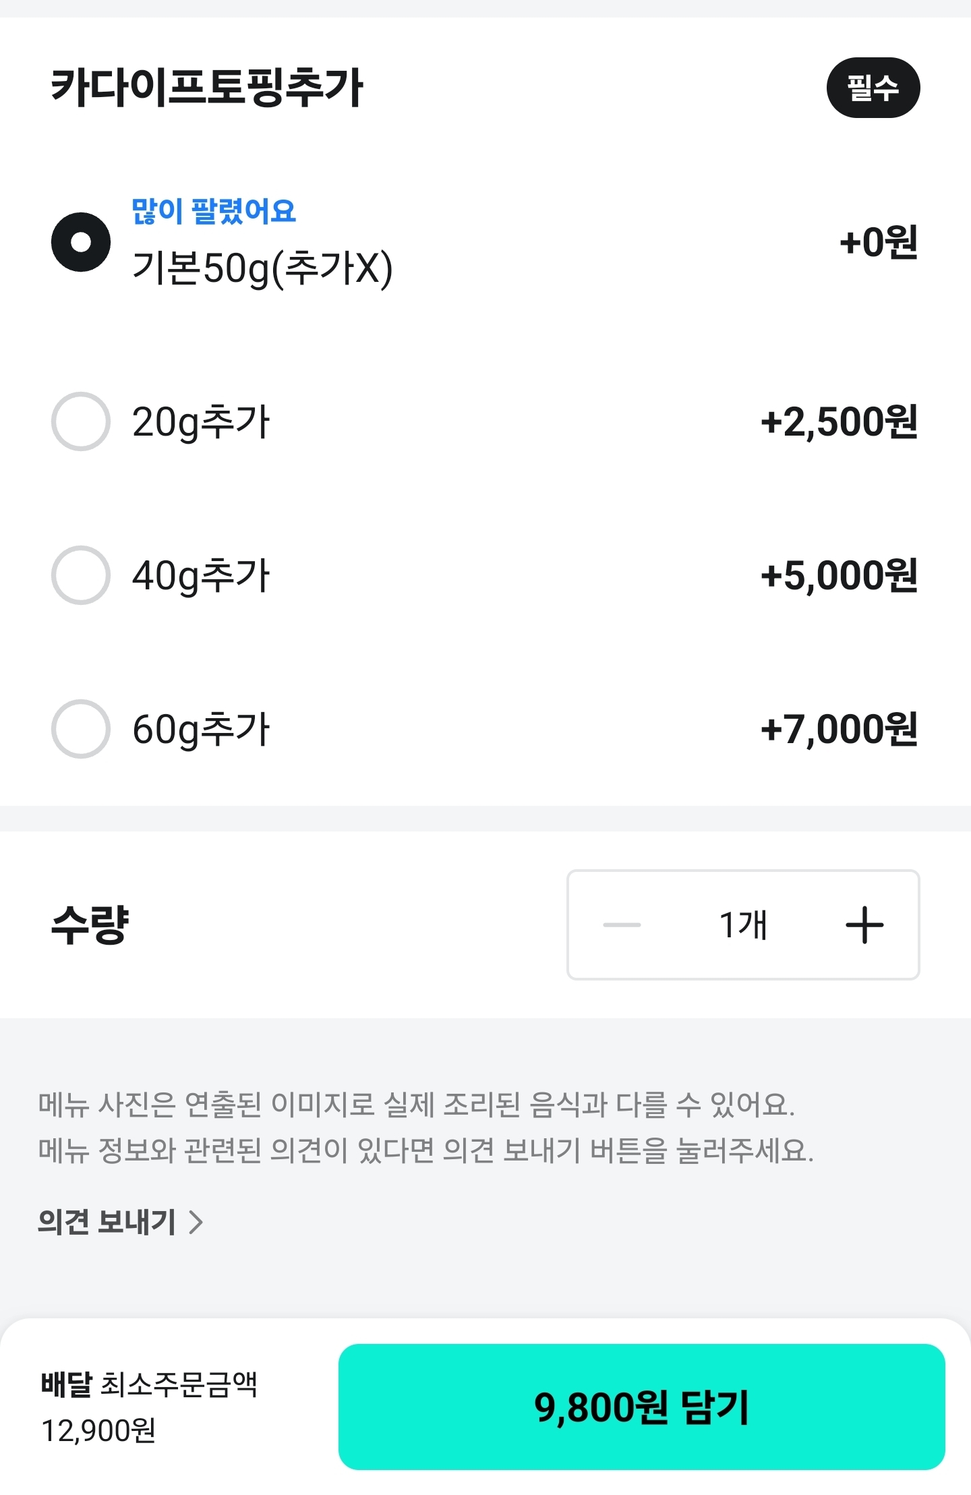Tap the +2,500원 price label

tap(839, 422)
